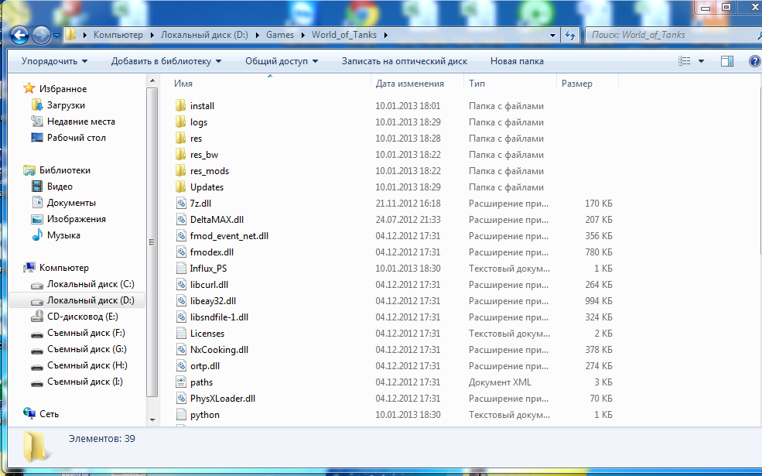Click navigation pane scrollbar down arrow
The image size is (762, 476).
[x=152, y=420]
